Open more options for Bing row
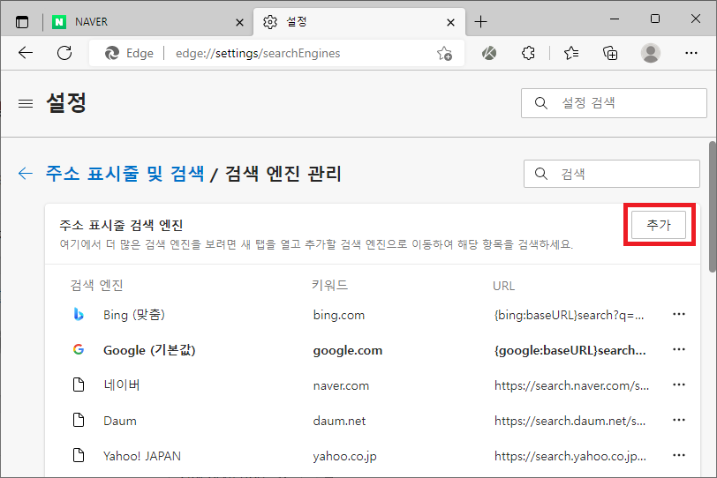The width and height of the screenshot is (717, 478). pos(679,314)
